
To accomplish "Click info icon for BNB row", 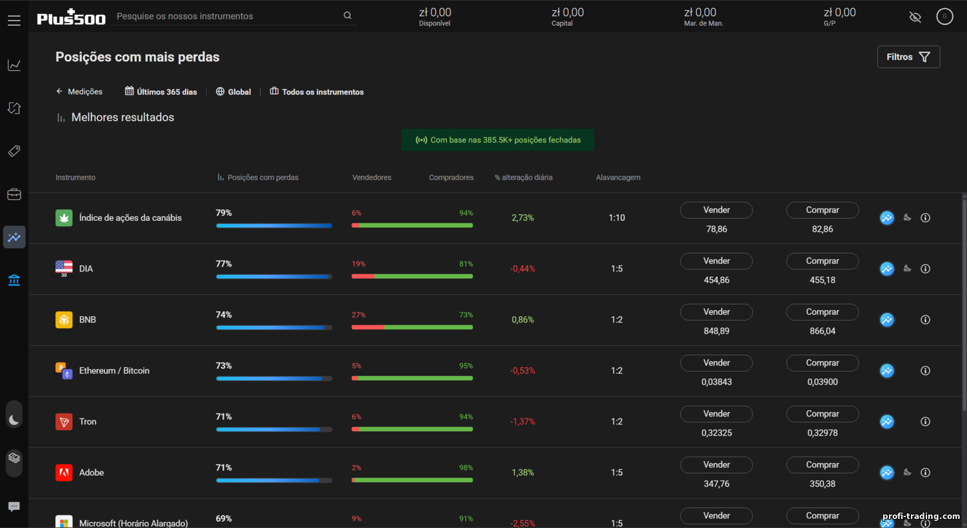I will [x=925, y=320].
